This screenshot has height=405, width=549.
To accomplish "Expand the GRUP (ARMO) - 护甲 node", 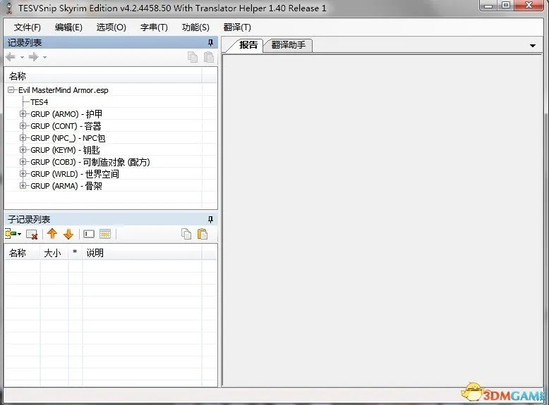I will coord(23,114).
